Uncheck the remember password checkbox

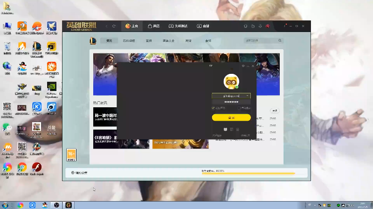pyautogui.click(x=214, y=108)
